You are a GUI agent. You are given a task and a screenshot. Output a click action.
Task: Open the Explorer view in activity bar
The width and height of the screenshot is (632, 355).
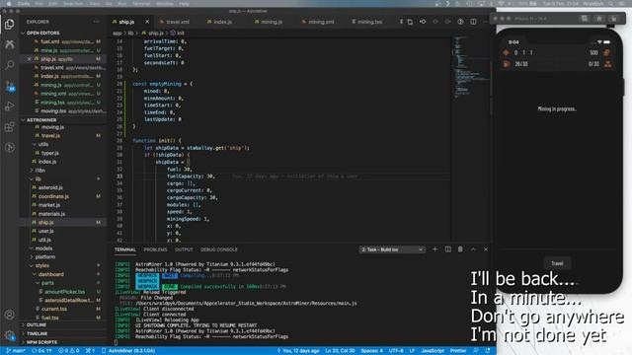pos(9,24)
